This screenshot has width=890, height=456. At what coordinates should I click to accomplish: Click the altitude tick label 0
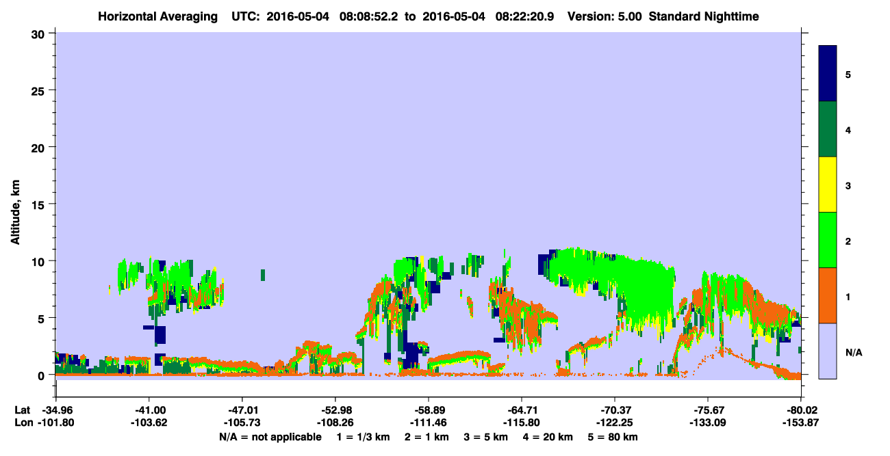[x=43, y=375]
